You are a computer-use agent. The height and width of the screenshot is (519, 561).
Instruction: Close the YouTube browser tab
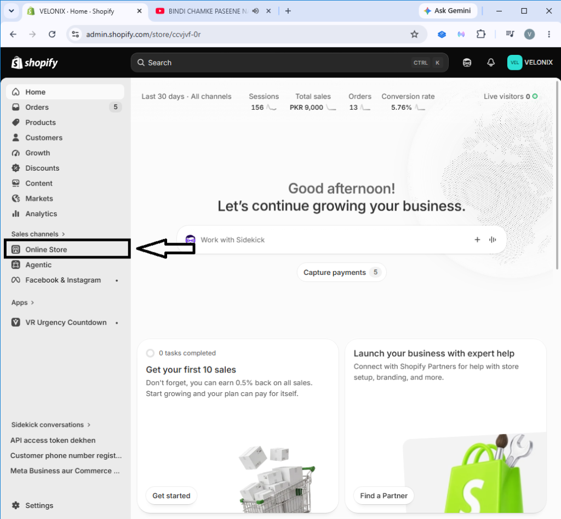click(268, 11)
